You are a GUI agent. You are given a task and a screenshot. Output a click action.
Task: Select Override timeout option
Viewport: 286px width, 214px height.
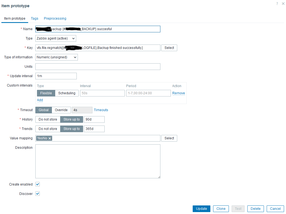61,110
